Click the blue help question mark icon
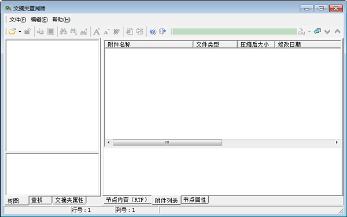This screenshot has height=217, width=347. tap(153, 32)
